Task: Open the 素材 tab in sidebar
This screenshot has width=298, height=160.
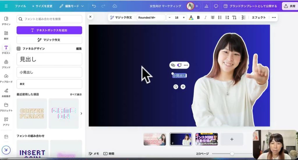Action: click(6, 35)
